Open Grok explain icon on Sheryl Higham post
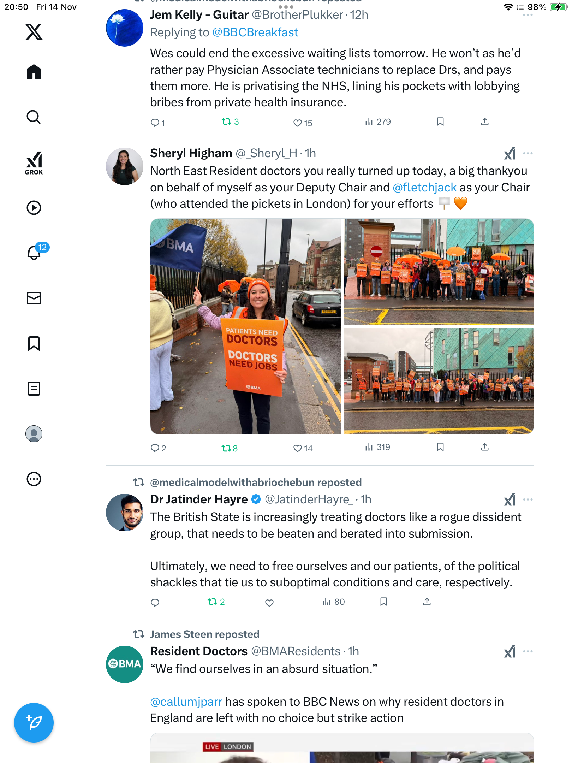Image resolution: width=572 pixels, height=763 pixels. point(510,153)
